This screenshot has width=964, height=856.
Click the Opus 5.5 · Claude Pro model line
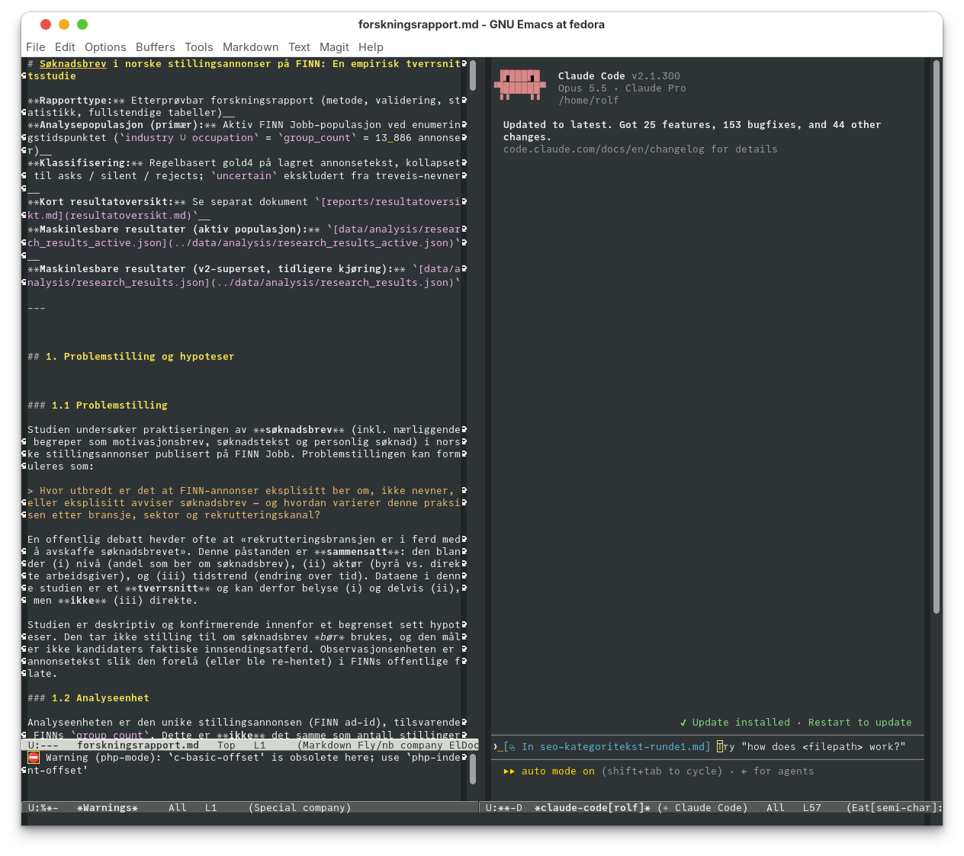tap(622, 88)
